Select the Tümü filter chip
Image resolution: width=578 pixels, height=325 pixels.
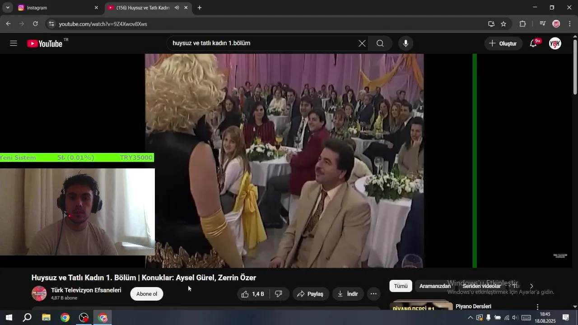[x=401, y=286]
